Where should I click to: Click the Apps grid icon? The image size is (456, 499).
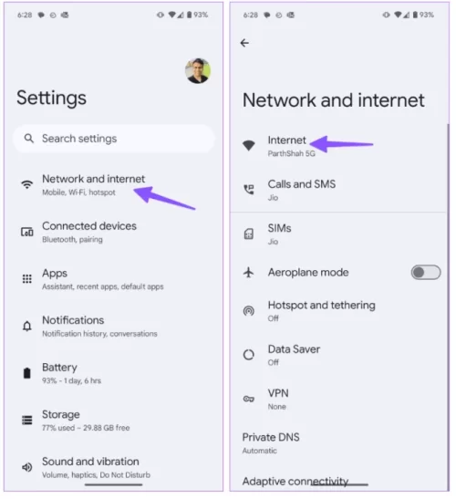pos(27,279)
